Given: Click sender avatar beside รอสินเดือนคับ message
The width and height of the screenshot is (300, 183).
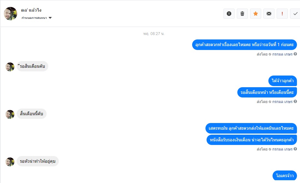Looking at the screenshot, I should pos(10,67).
